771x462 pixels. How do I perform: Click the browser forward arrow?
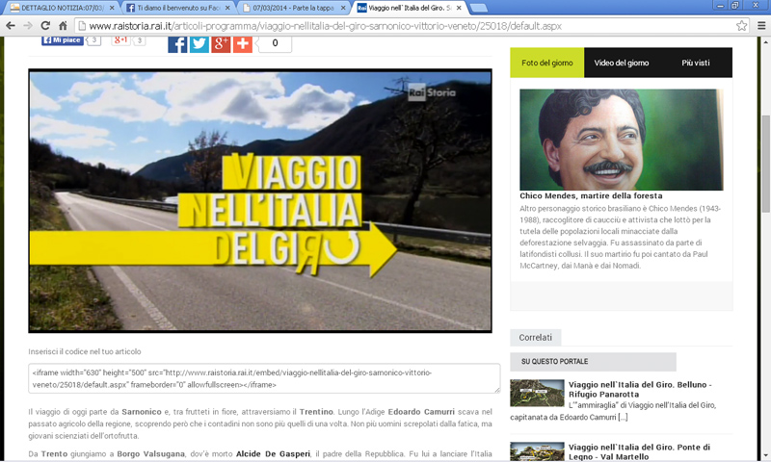[x=28, y=26]
